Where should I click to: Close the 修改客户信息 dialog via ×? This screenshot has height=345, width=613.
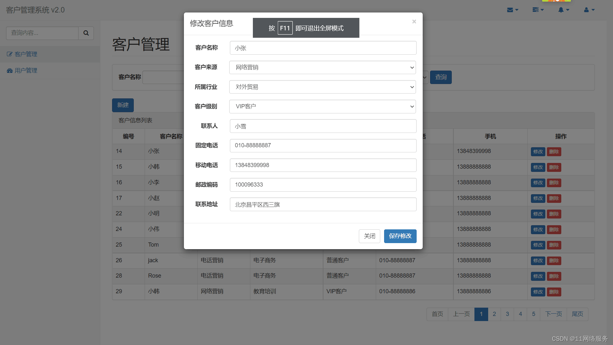(414, 21)
